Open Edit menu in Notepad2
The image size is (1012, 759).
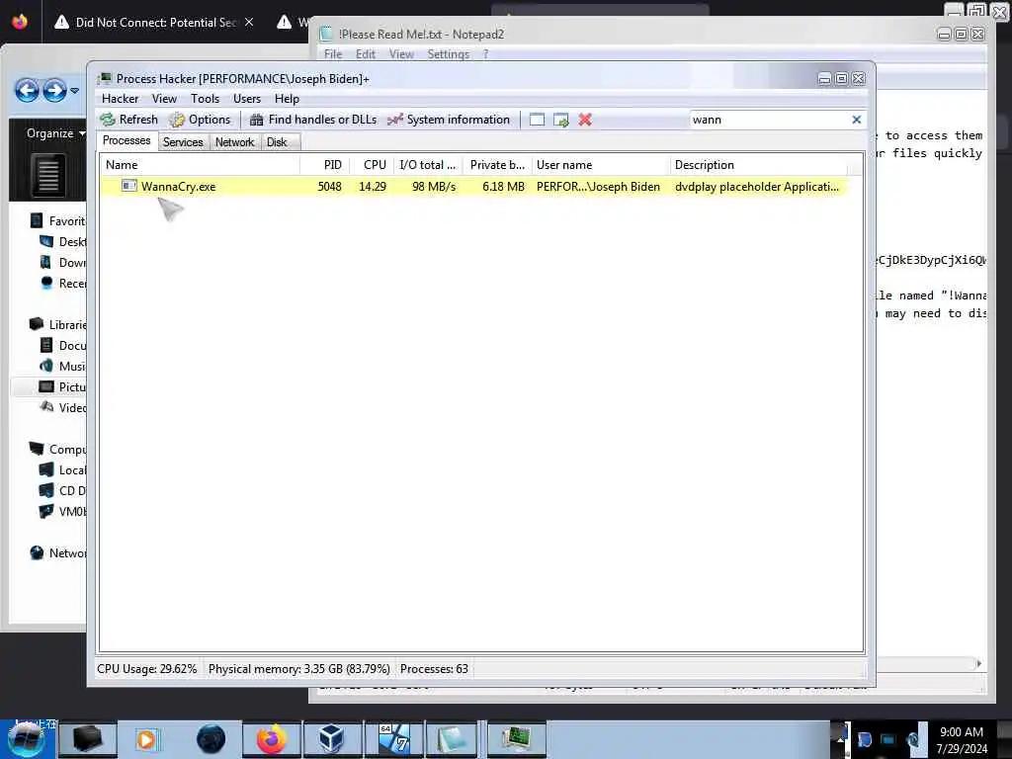coord(366,54)
